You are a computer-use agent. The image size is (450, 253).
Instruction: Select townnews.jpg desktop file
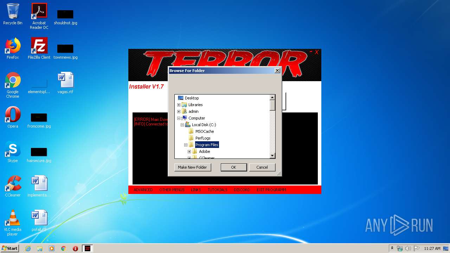point(65,51)
